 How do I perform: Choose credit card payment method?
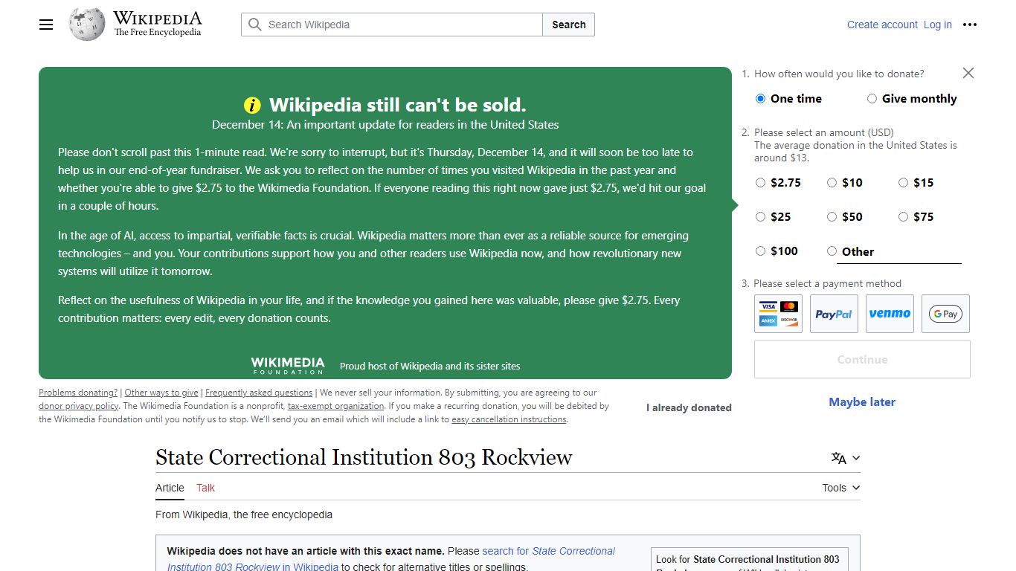point(778,314)
